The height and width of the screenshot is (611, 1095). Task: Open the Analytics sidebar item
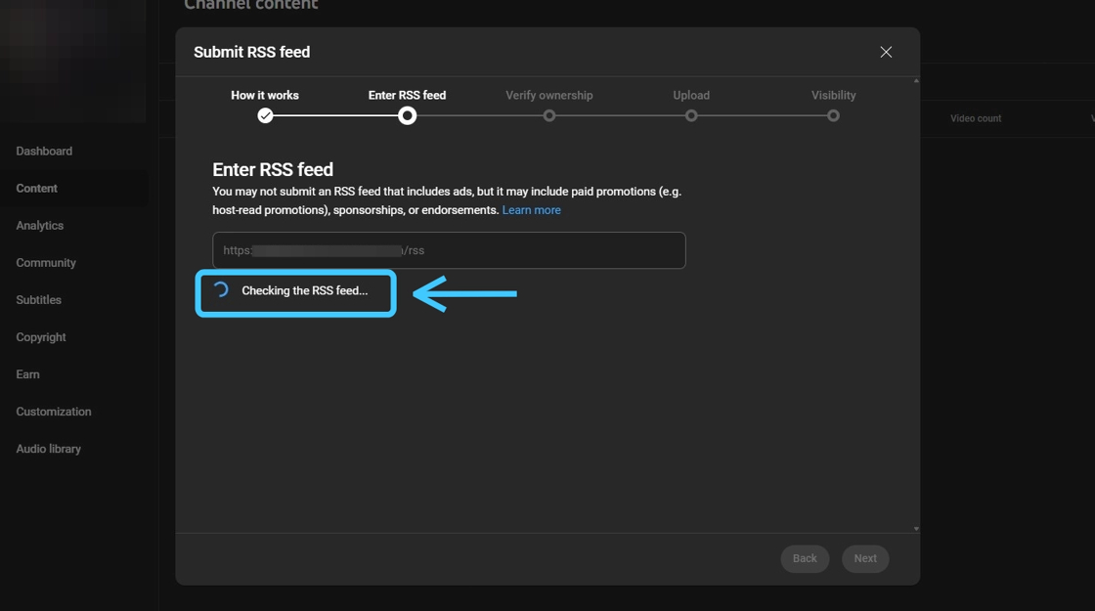click(40, 226)
